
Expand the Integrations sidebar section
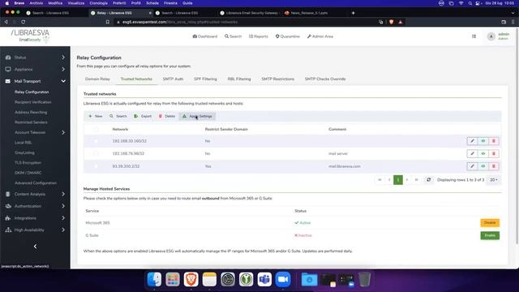pyautogui.click(x=35, y=218)
